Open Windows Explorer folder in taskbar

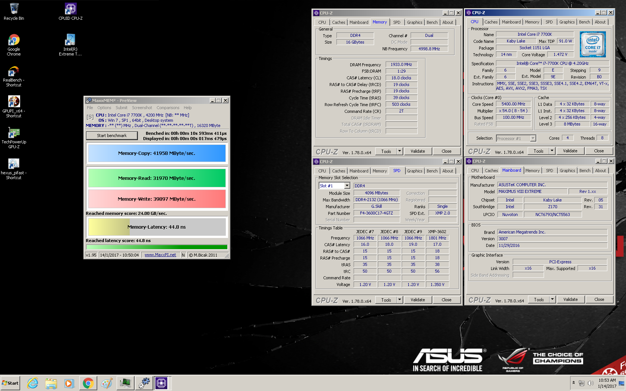coord(51,383)
